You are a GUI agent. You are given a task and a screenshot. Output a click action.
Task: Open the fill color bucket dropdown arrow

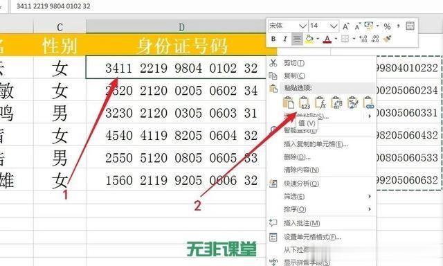pos(318,39)
